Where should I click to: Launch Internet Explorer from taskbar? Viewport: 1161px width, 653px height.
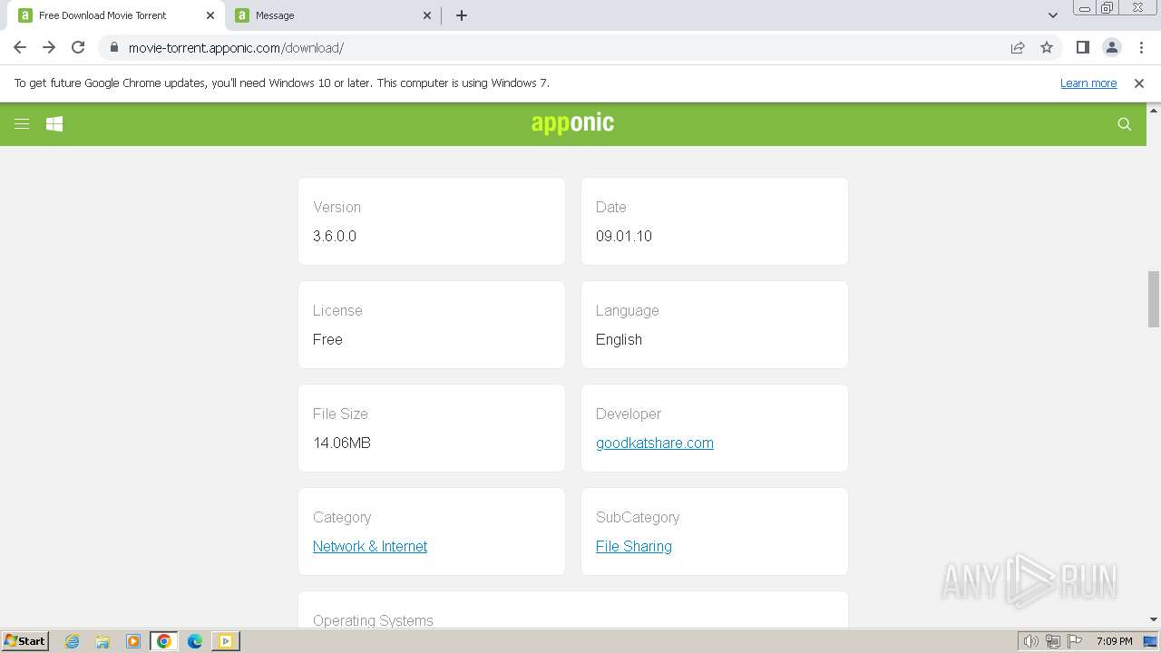(72, 641)
